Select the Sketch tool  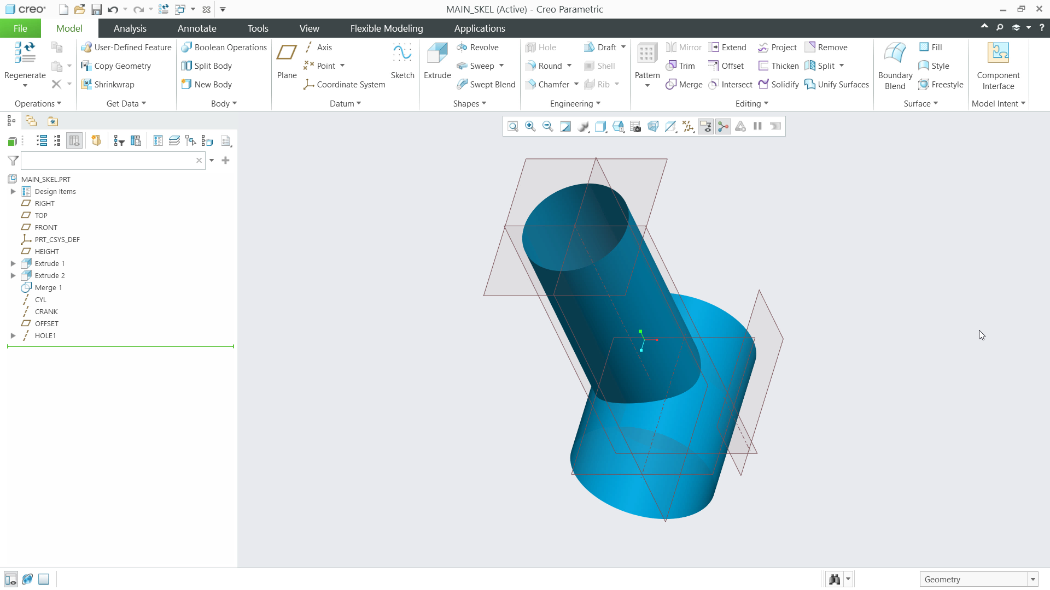[402, 61]
